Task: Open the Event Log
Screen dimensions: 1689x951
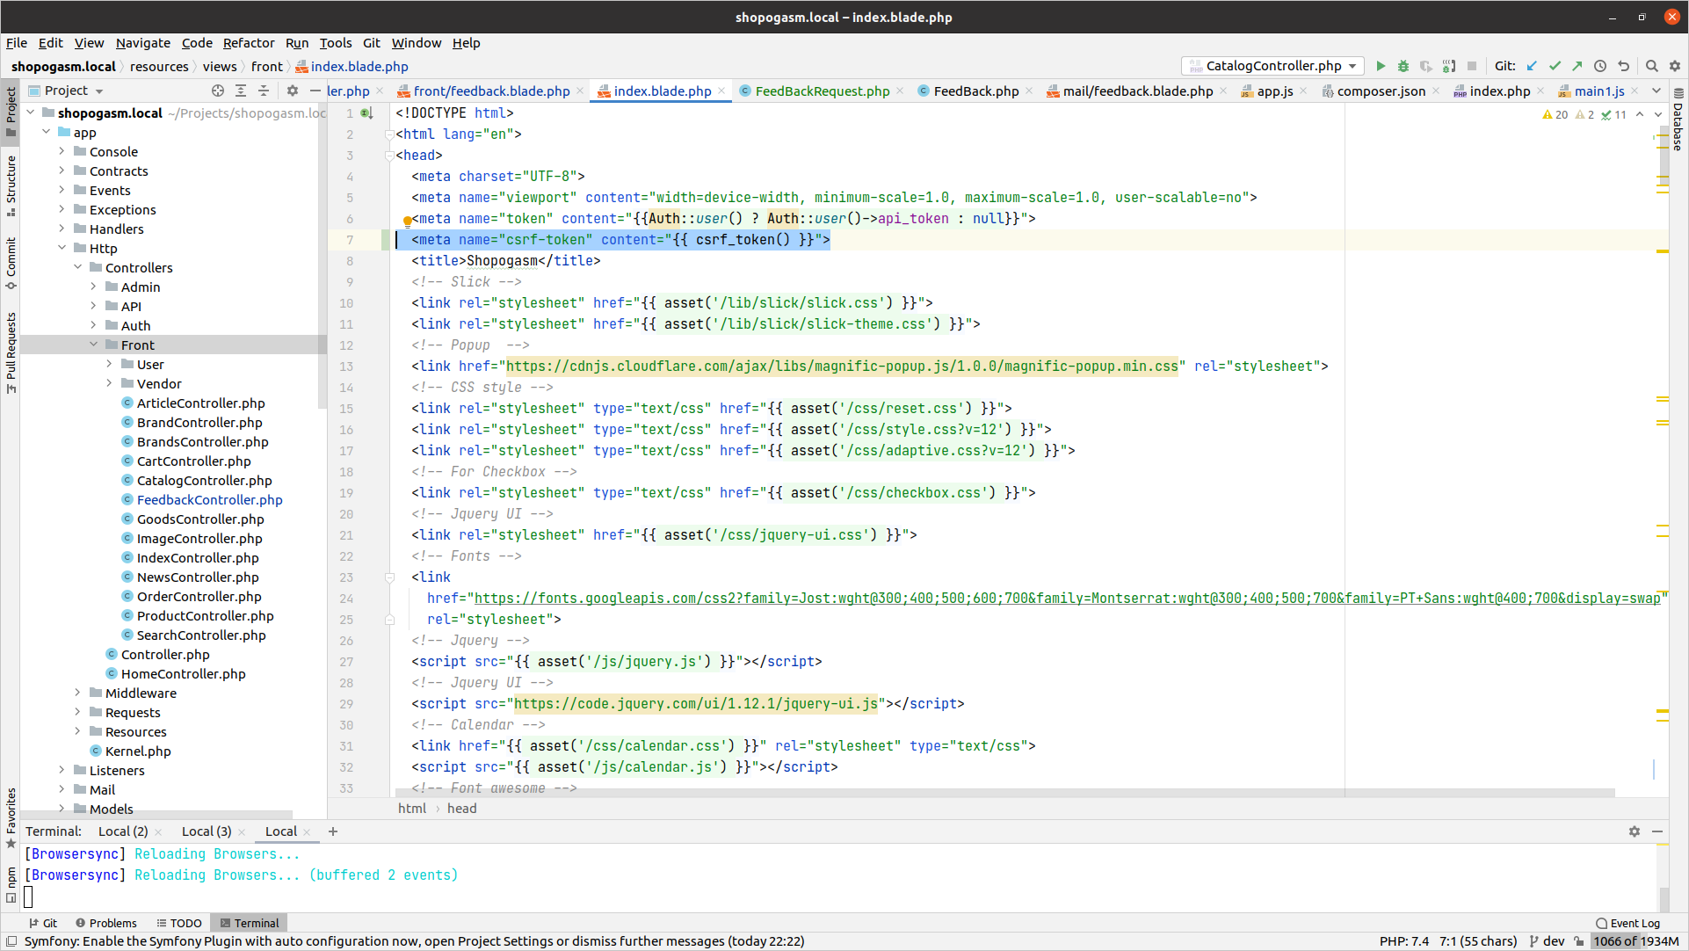Action: (x=1627, y=923)
